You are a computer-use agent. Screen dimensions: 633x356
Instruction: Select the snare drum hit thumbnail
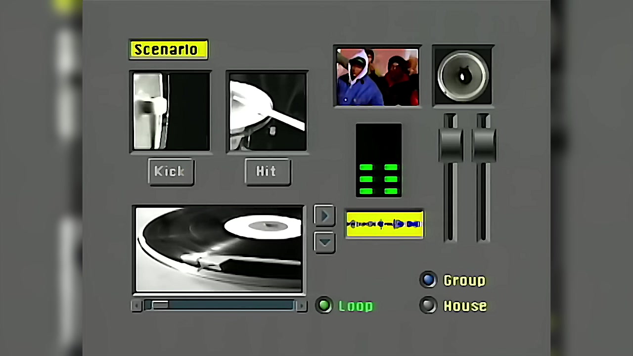coord(268,112)
